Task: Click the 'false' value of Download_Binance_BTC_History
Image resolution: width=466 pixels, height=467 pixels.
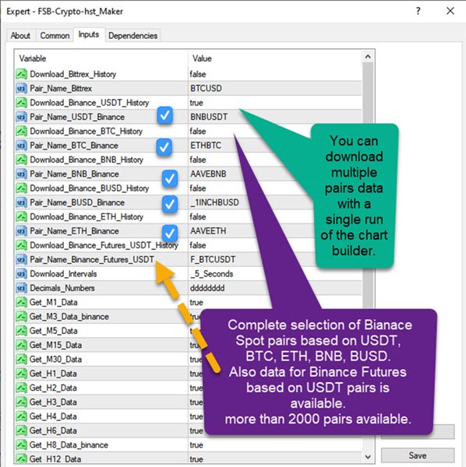Action: 198,131
